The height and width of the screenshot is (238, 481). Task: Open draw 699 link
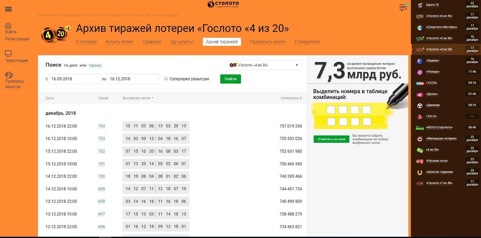102,189
